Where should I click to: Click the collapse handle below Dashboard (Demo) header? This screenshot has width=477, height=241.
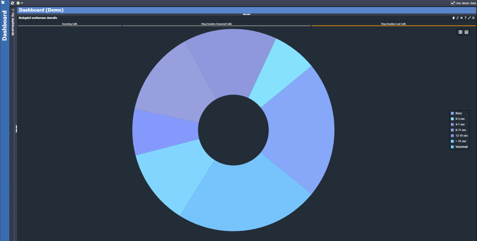click(x=246, y=14)
